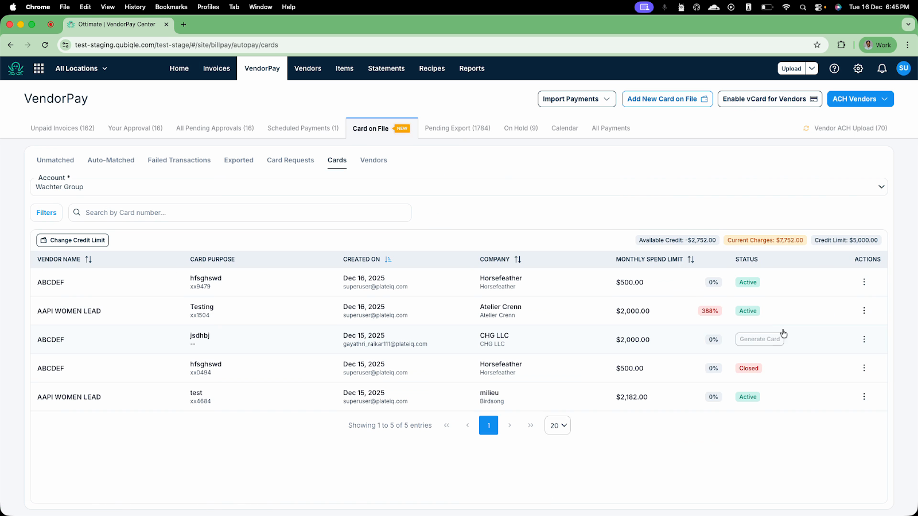
Task: Open actions menu for the test xx4684 card
Action: pos(864,397)
